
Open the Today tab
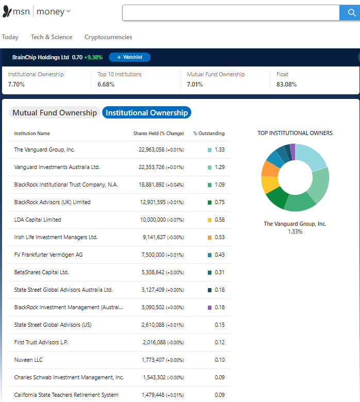pyautogui.click(x=10, y=37)
